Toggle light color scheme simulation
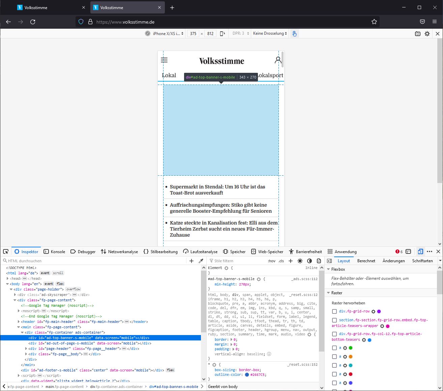 pyautogui.click(x=300, y=261)
